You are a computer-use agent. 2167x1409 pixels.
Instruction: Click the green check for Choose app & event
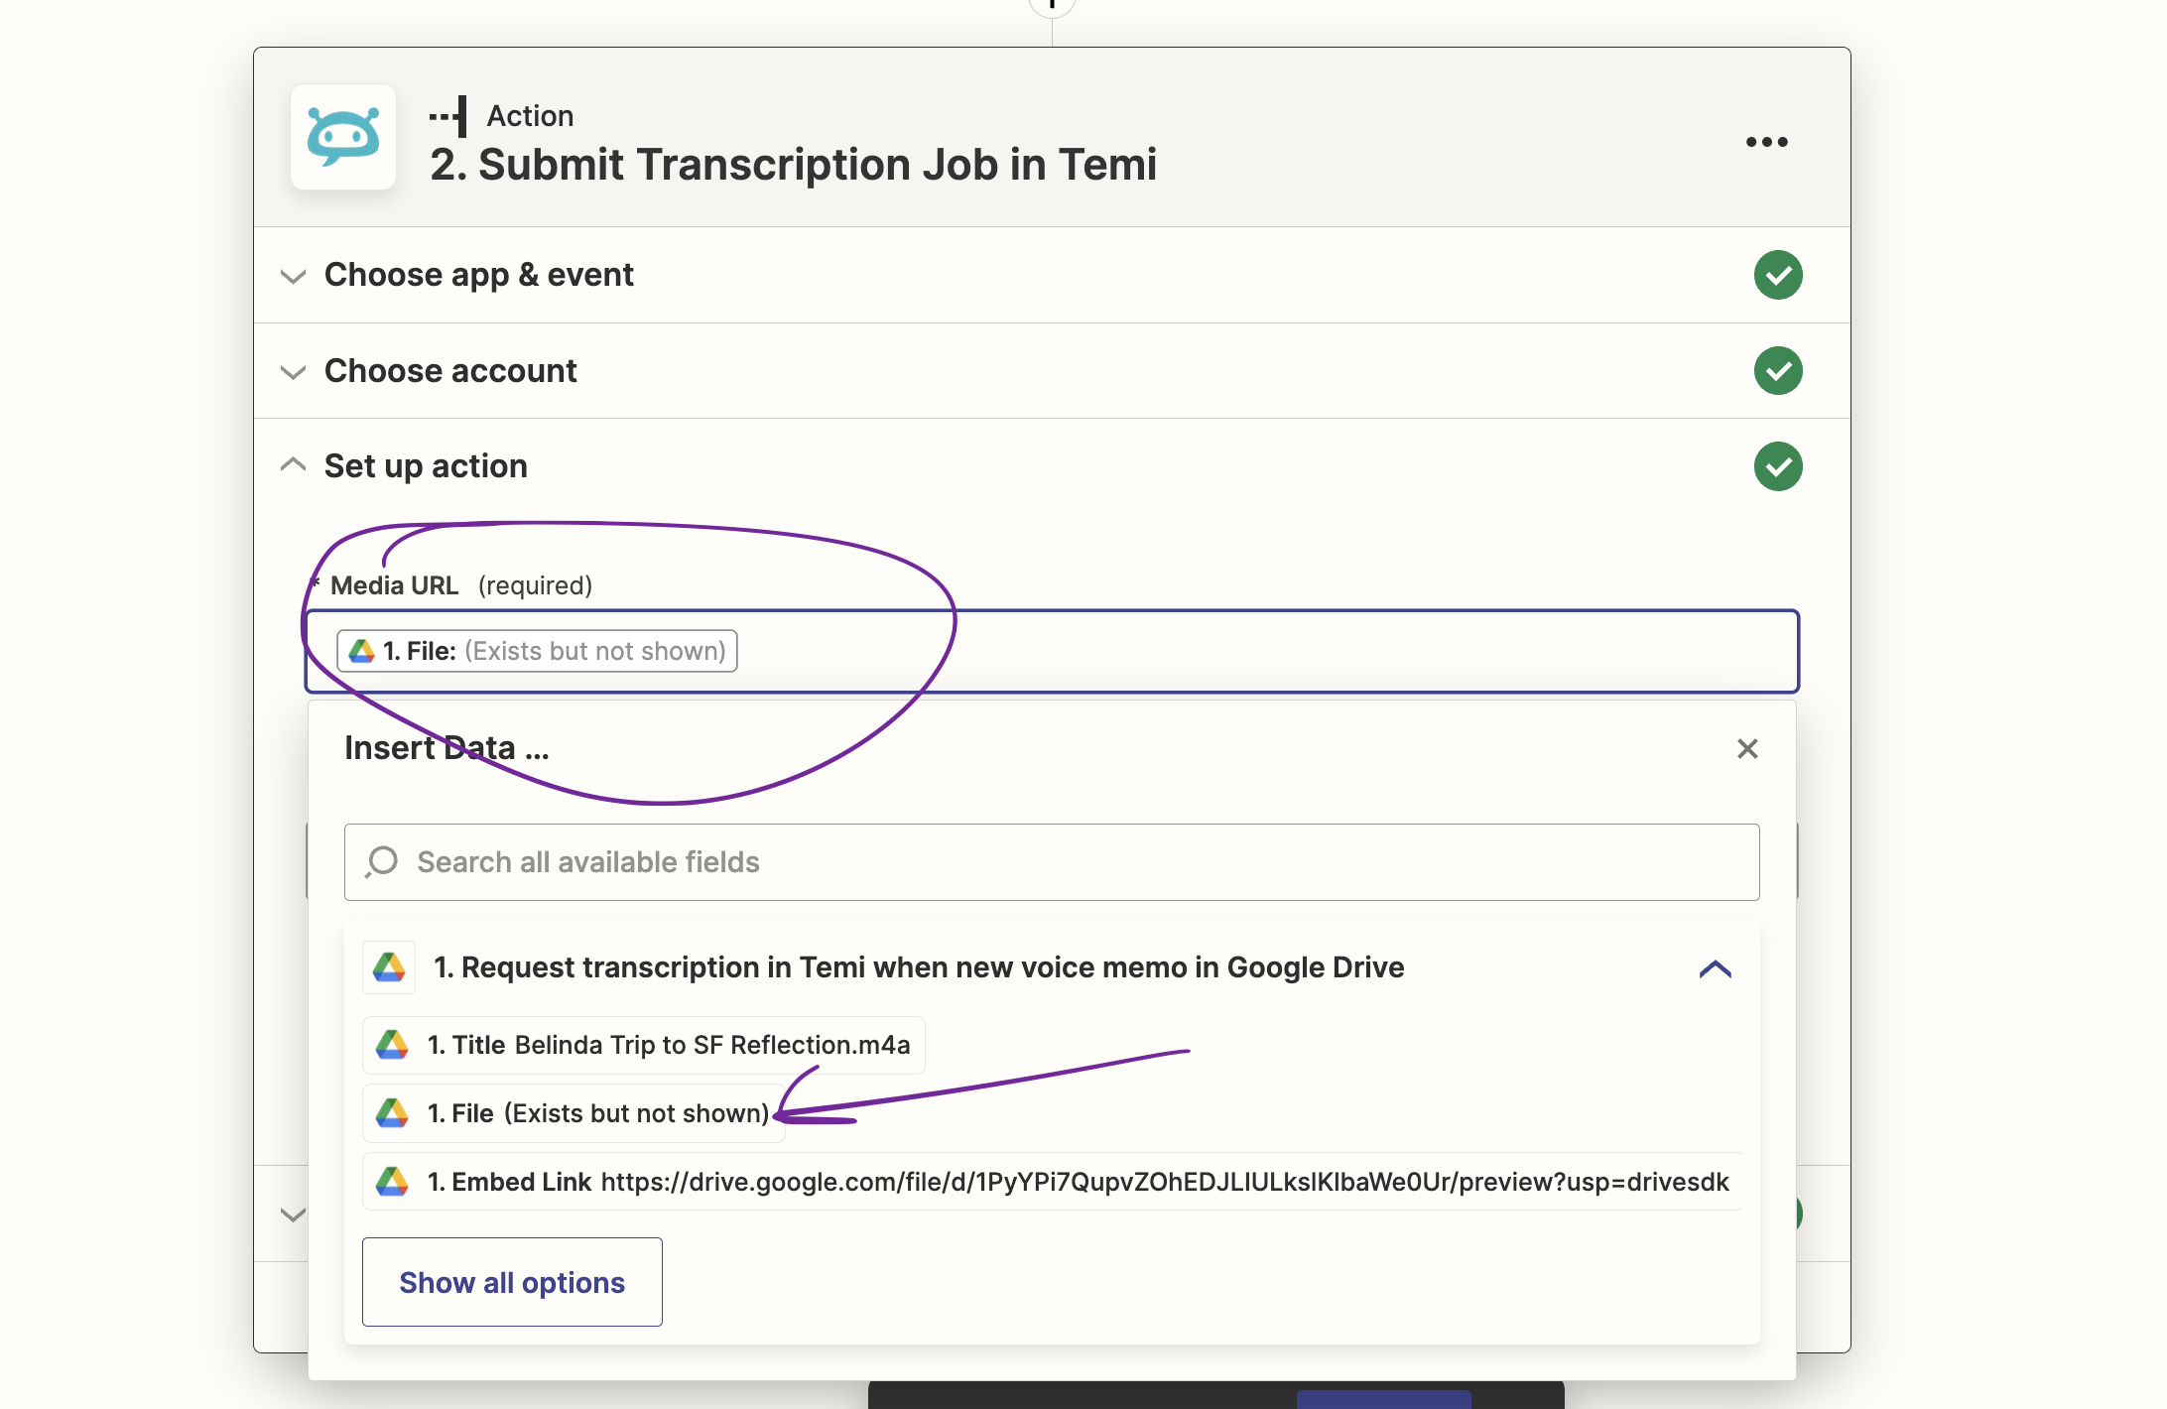1777,275
